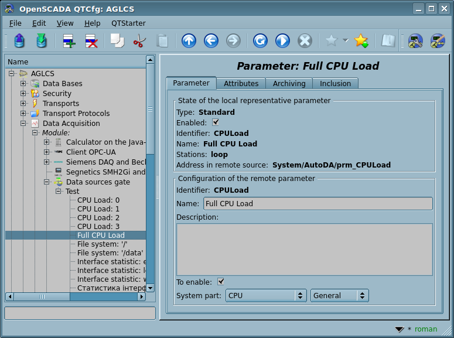The image size is (454, 338).
Task: Open the View menu
Action: tap(65, 23)
